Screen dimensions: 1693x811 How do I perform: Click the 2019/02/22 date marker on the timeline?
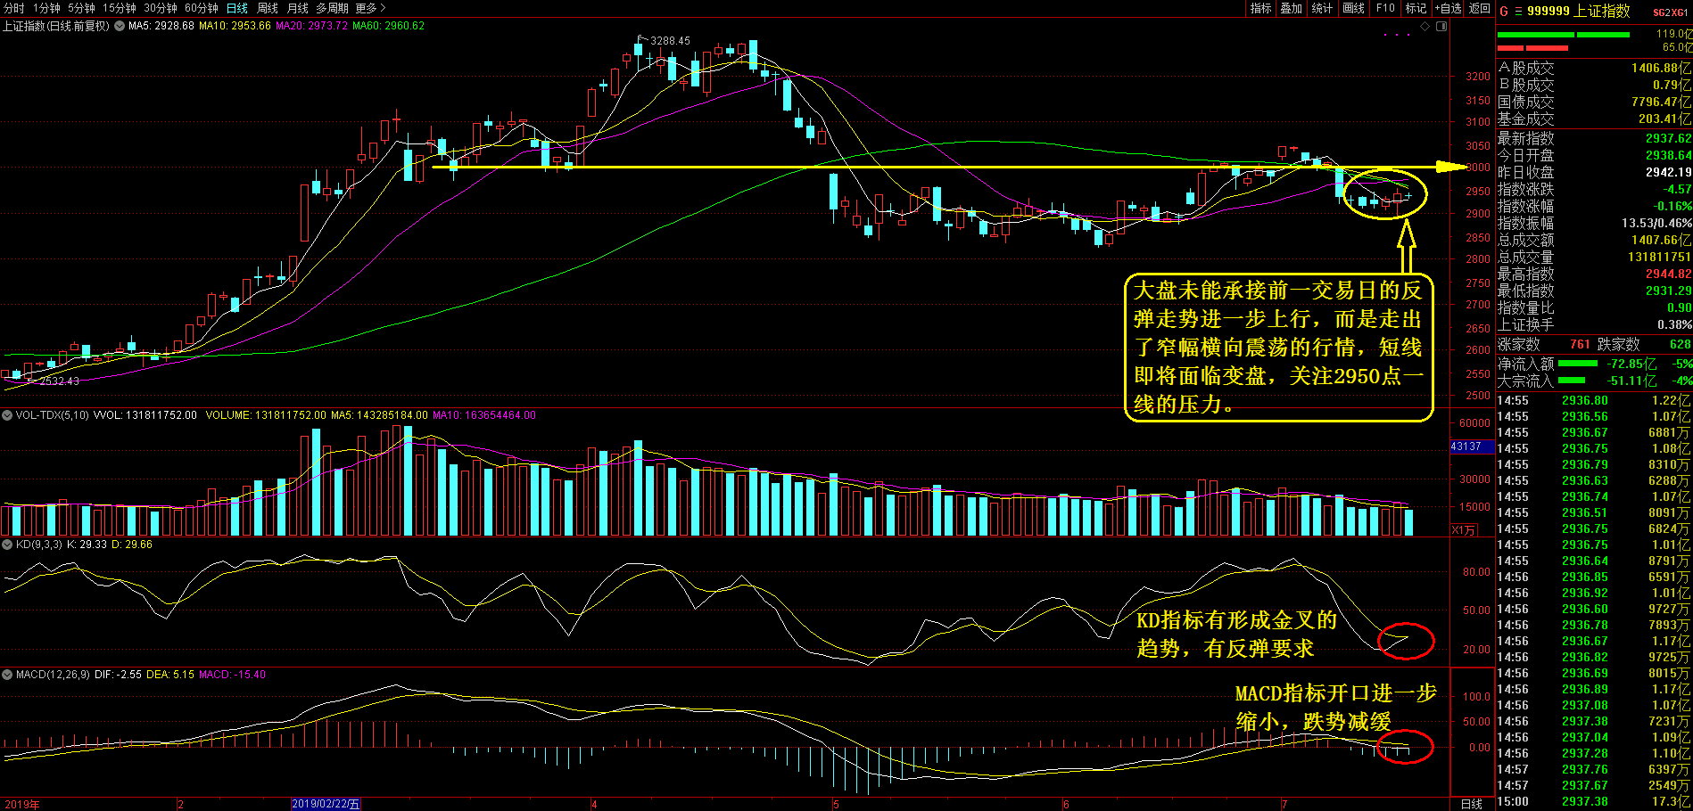(326, 804)
